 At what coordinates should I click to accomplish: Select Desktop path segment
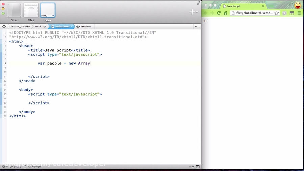pos(40,26)
